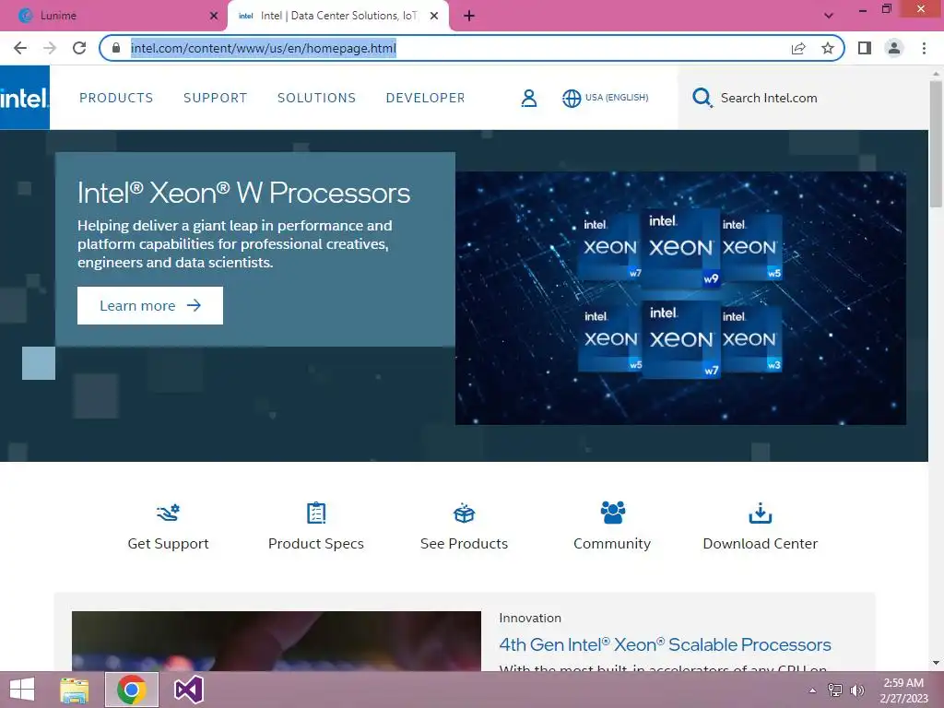Reload the page with the refresh icon
This screenshot has height=708, width=944.
point(79,48)
